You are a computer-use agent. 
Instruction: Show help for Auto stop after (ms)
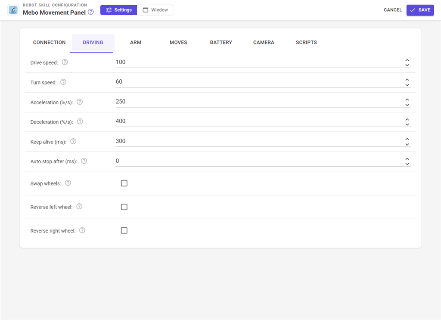84,161
